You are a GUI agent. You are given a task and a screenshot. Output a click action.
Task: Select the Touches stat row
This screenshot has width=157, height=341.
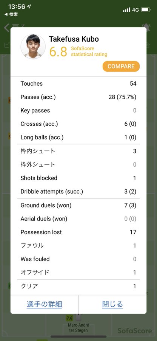(x=78, y=83)
